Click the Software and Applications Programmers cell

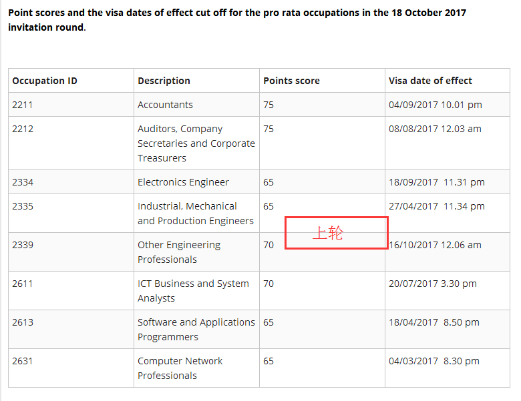tap(196, 330)
